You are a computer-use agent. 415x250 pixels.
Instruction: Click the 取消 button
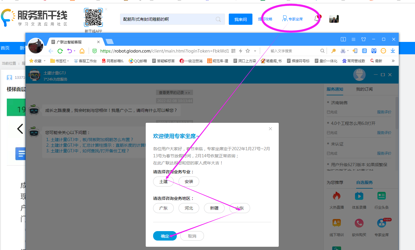coord(192,236)
